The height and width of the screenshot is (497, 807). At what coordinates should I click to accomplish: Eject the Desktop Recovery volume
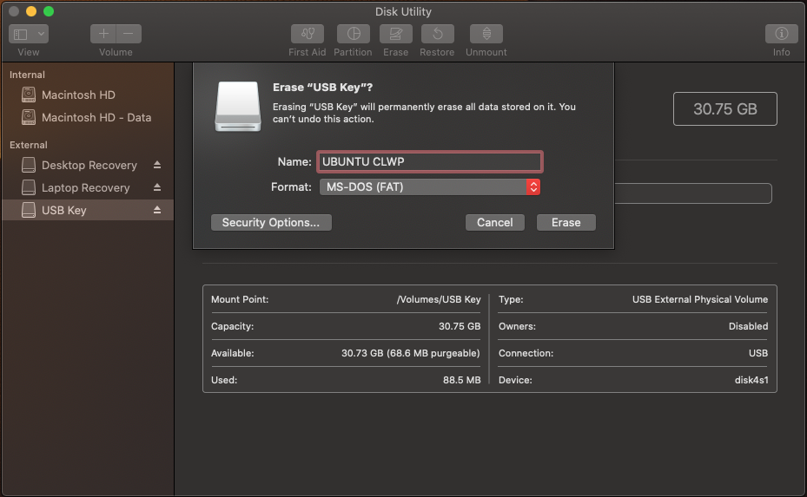pos(157,165)
